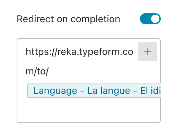Open the recall-variable menu via plus button
Viewport: 176px width, 130px height.
tap(148, 51)
